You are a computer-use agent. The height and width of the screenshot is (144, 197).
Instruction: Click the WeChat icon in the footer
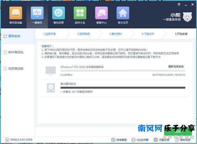(x=113, y=140)
